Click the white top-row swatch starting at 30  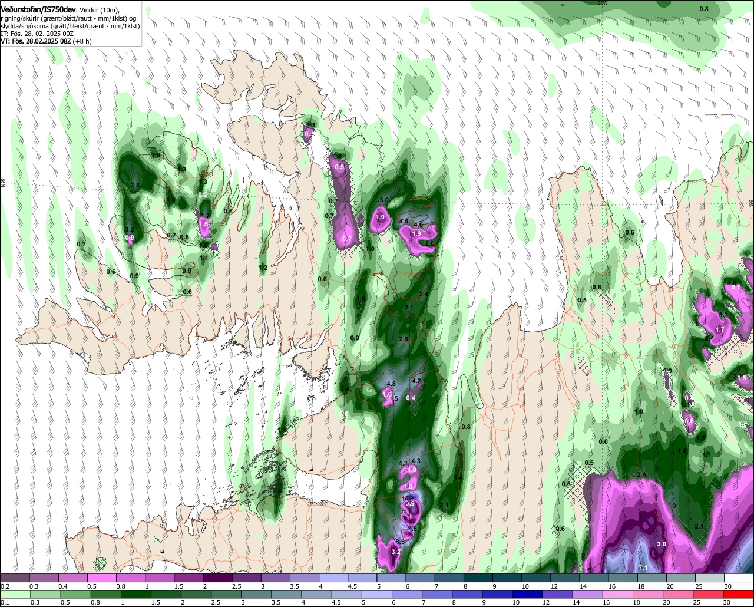pos(739,578)
